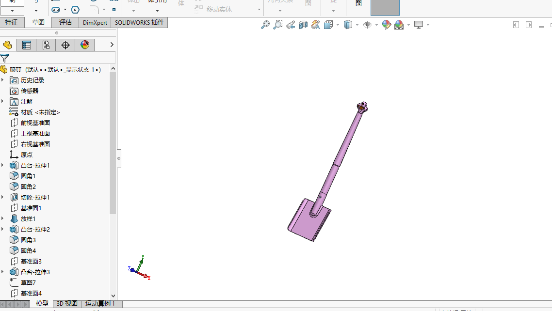Click the Display Style icon
552x311 pixels.
pyautogui.click(x=348, y=25)
